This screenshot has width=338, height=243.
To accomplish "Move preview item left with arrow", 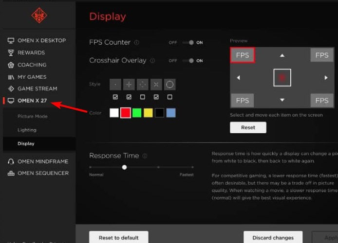I will pyautogui.click(x=239, y=78).
